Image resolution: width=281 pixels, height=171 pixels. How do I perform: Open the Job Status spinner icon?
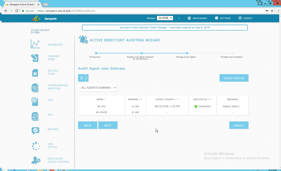[x=36, y=146]
